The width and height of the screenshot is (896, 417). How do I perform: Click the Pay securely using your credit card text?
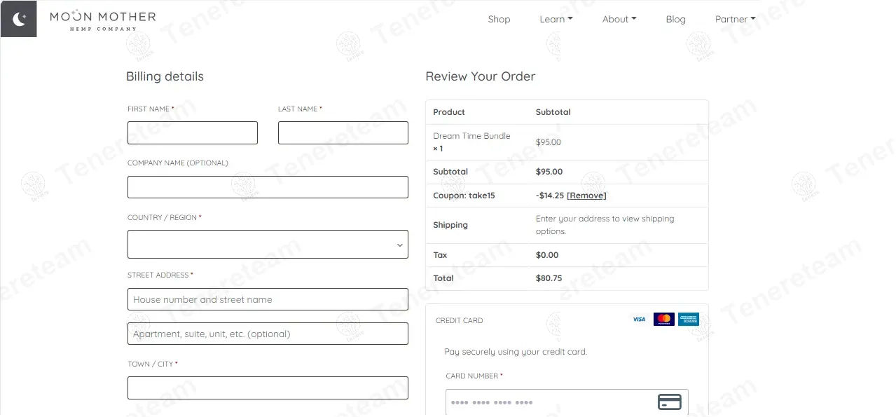516,352
